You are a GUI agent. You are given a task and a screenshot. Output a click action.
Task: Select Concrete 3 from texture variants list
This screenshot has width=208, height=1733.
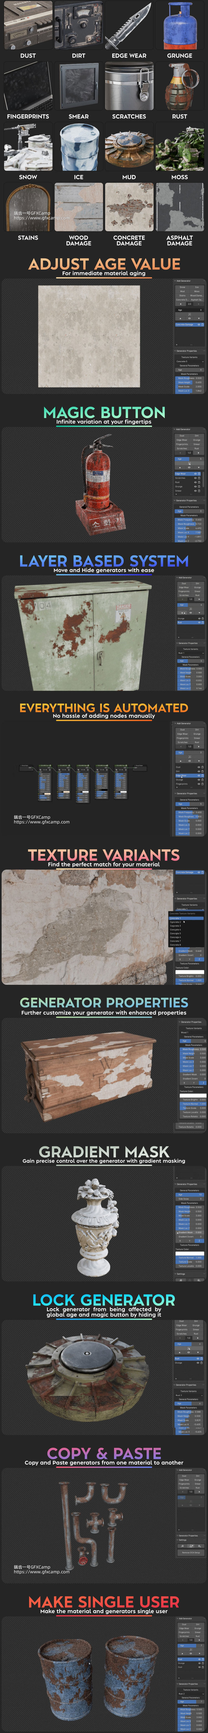click(x=186, y=926)
